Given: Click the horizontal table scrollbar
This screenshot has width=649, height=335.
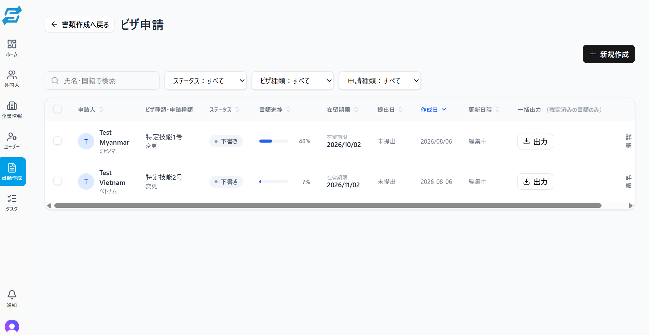Looking at the screenshot, I should pyautogui.click(x=328, y=205).
